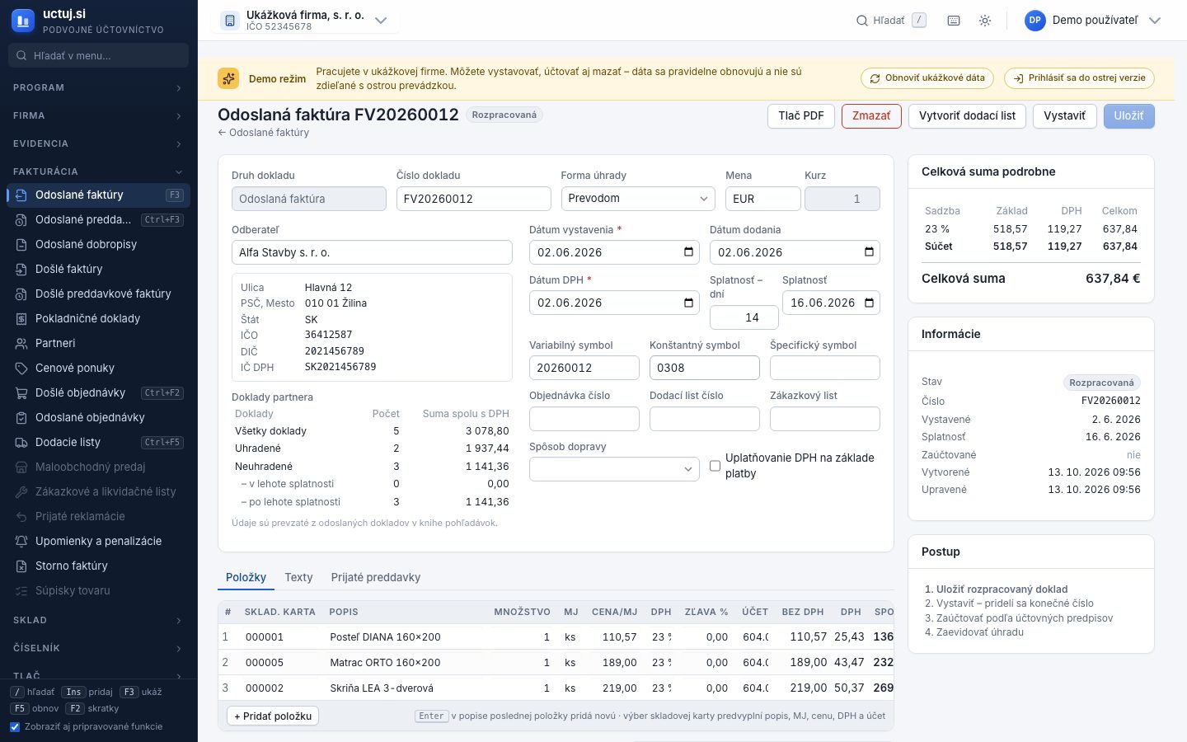Open calendar picker for Splatnosť date
The height and width of the screenshot is (742, 1187).
point(869,303)
